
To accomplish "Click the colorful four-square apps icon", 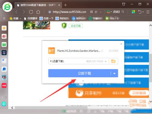I will (x=133, y=12).
